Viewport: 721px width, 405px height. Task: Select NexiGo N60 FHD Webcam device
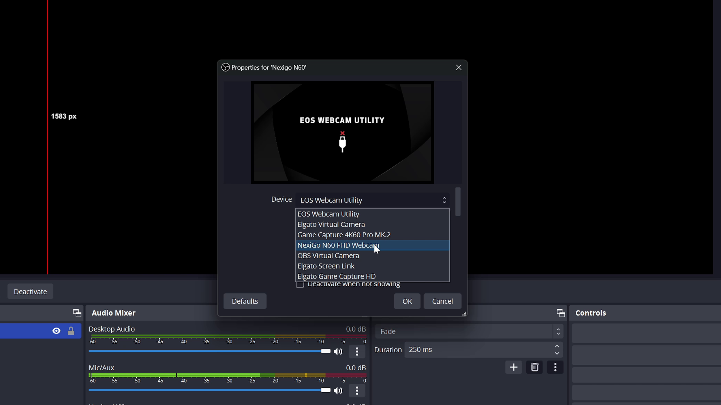(338, 245)
